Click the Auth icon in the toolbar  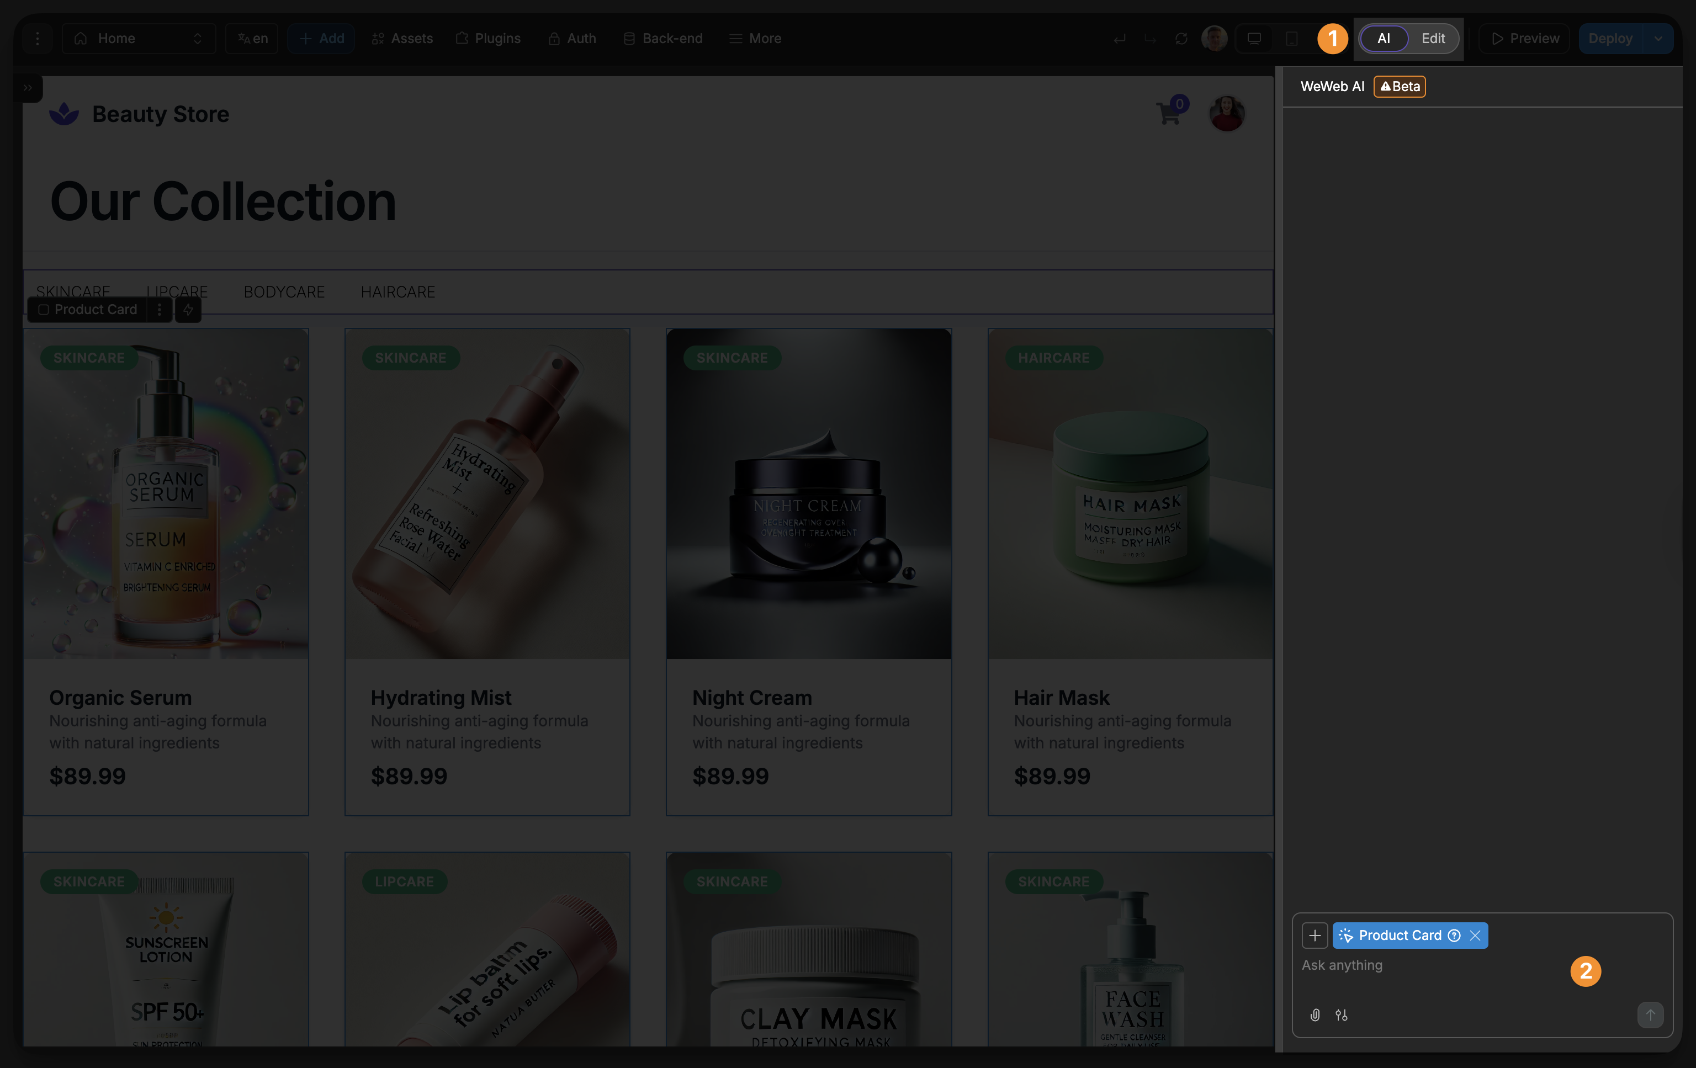coord(554,39)
